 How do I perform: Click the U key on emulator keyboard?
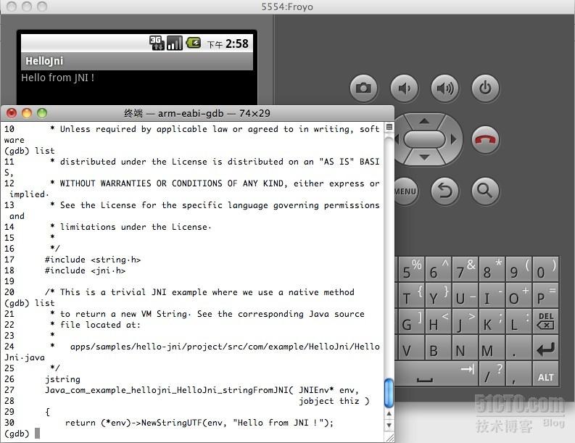[x=465, y=295]
